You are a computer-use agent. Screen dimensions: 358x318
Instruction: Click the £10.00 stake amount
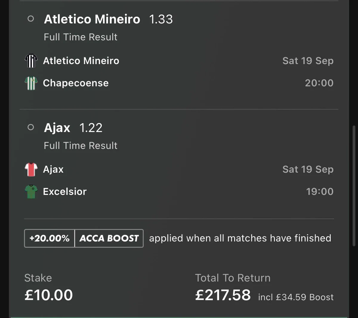49,295
